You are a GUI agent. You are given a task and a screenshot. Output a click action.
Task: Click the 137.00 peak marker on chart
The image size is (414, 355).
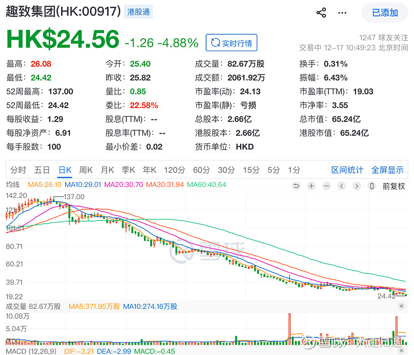[74, 197]
